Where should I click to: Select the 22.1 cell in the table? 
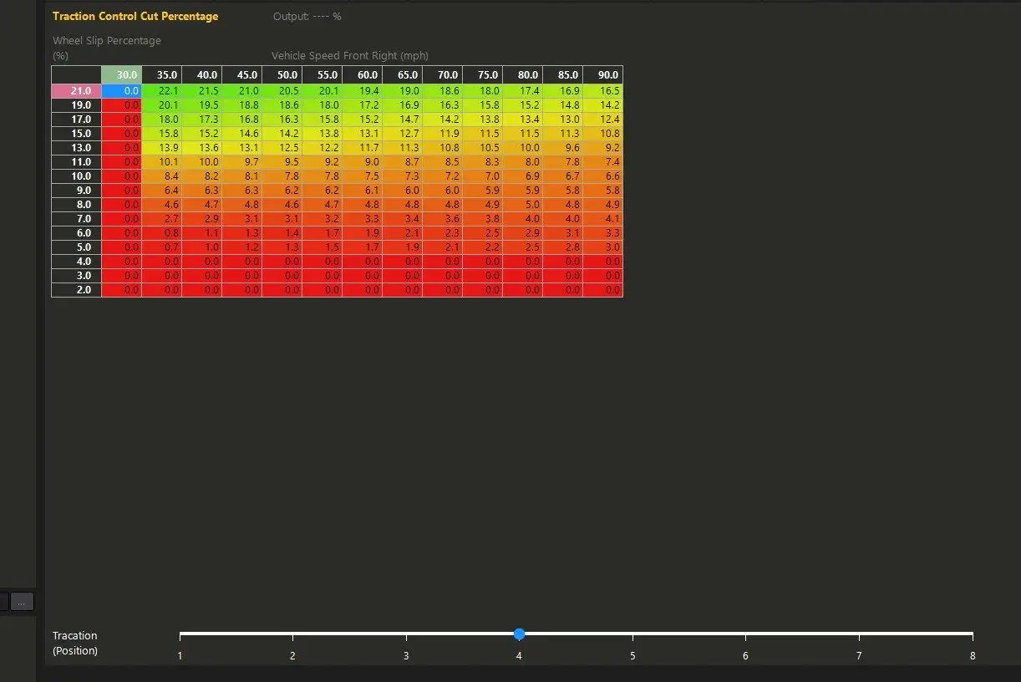click(x=162, y=90)
